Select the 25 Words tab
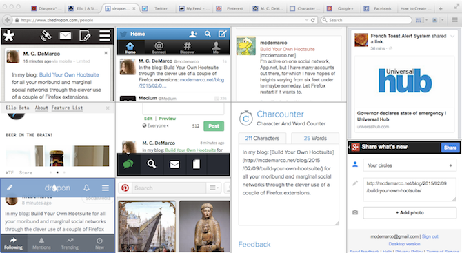462x253 pixels. coord(315,138)
